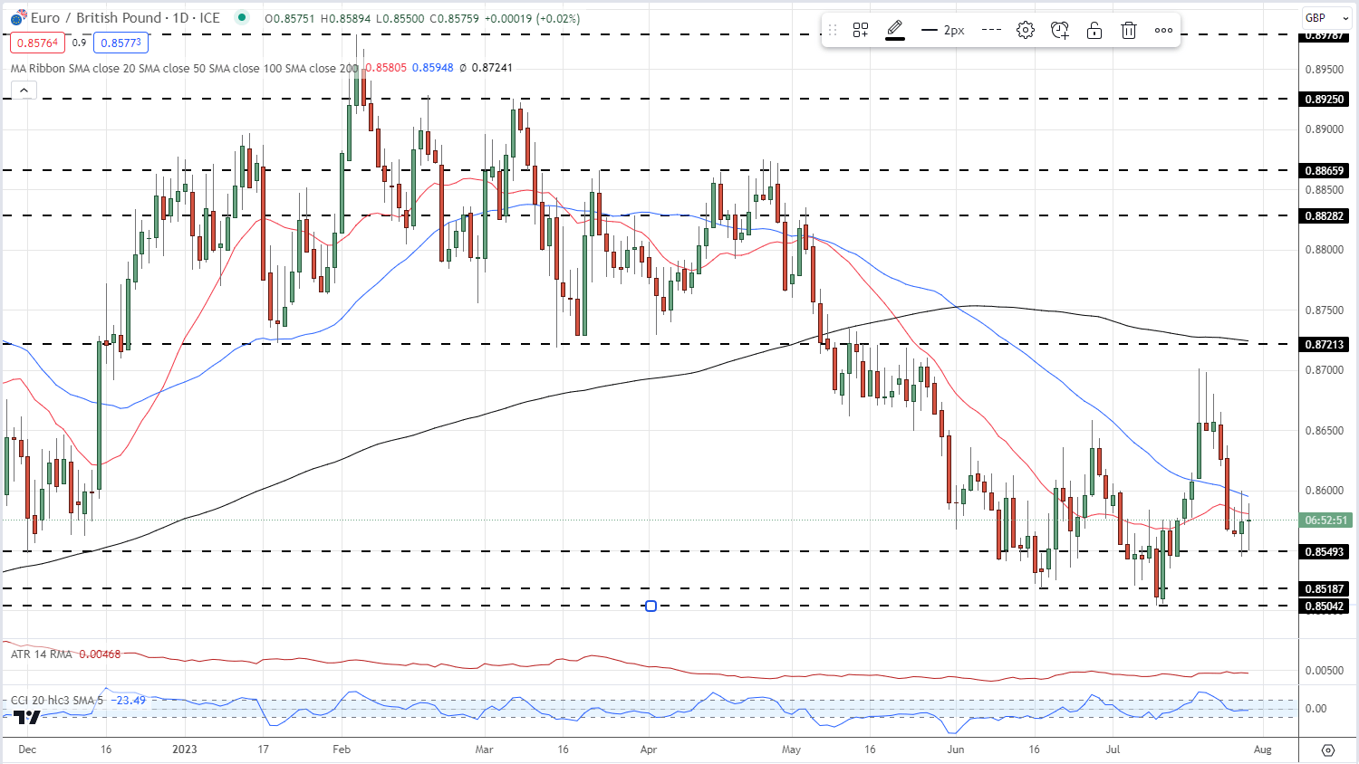This screenshot has width=1359, height=764.
Task: Click sell price 0.85764 button
Action: (37, 43)
